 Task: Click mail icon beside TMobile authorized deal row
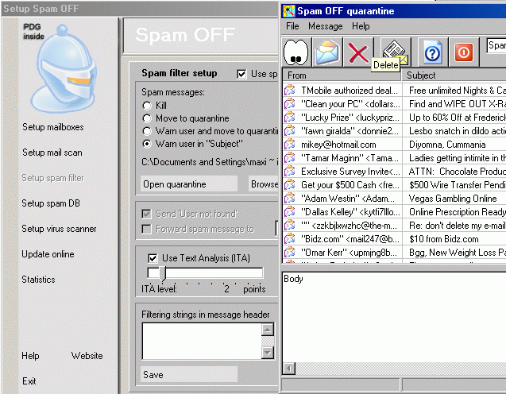point(290,90)
